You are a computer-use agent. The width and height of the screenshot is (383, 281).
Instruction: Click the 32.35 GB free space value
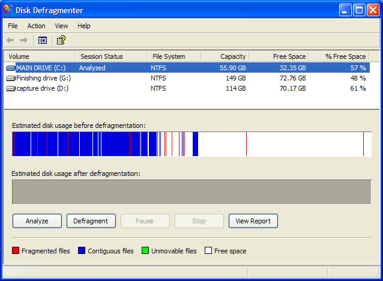tap(292, 68)
